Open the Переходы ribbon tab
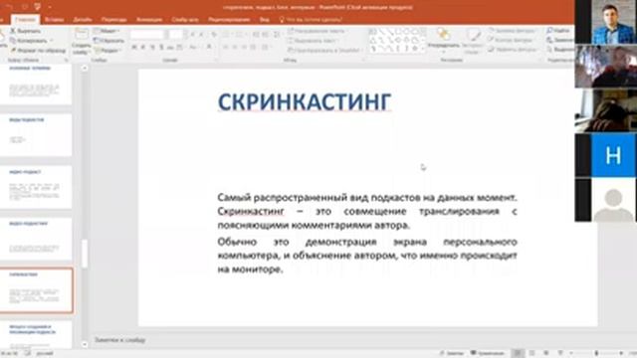 (113, 20)
